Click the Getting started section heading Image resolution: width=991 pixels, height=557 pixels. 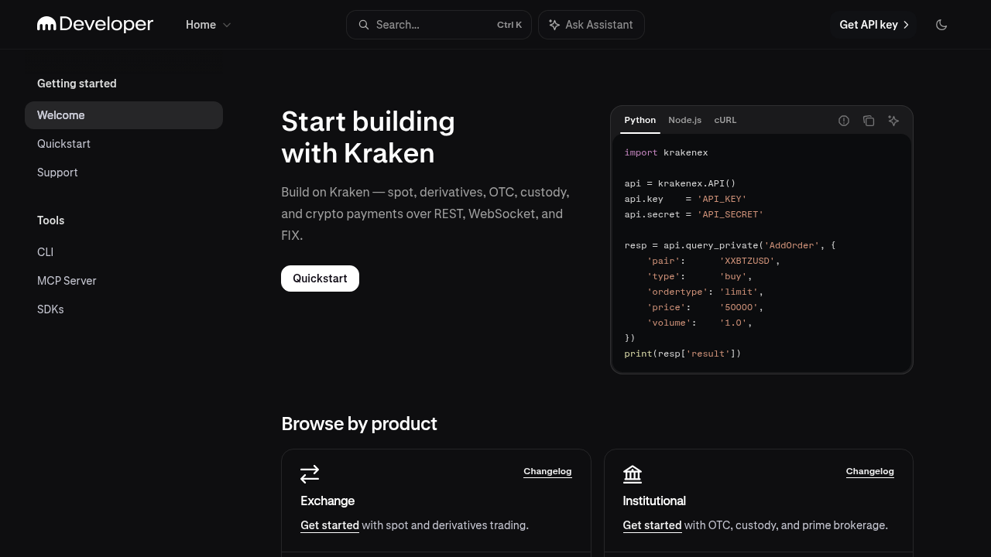[x=77, y=84]
